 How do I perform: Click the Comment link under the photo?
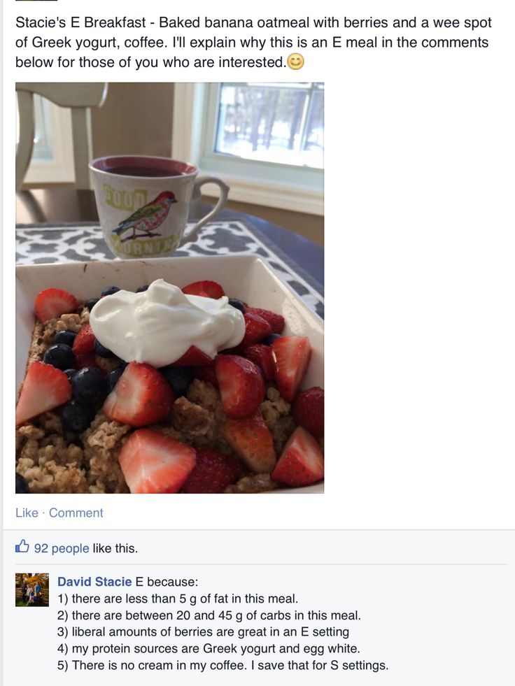[x=76, y=513]
